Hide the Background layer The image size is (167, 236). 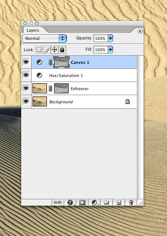pos(26,101)
